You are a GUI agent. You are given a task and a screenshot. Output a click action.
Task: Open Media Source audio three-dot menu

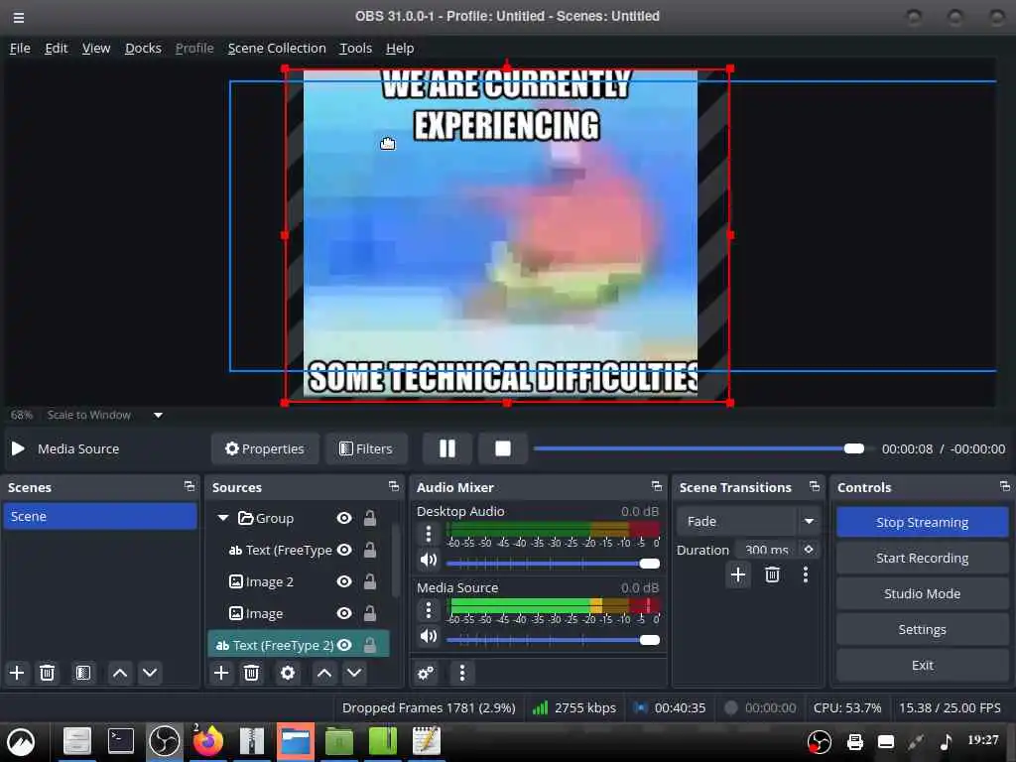(x=429, y=610)
